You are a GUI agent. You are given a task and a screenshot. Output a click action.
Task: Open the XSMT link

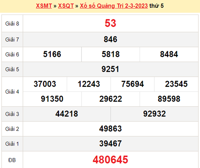[44, 6]
